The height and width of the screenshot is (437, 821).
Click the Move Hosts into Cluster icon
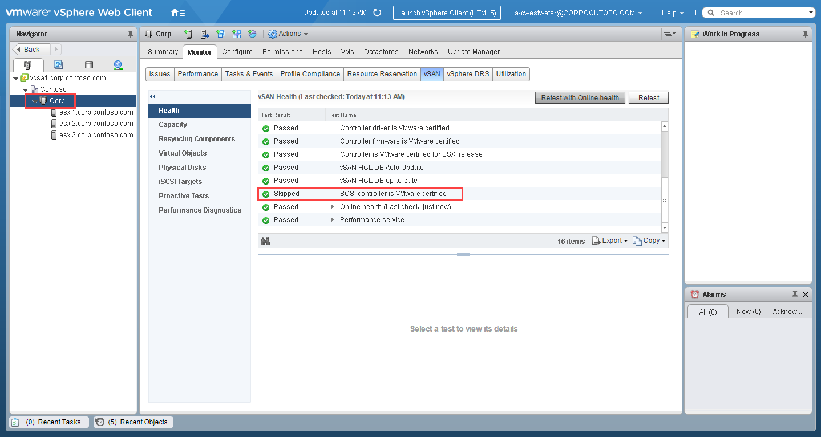[204, 34]
